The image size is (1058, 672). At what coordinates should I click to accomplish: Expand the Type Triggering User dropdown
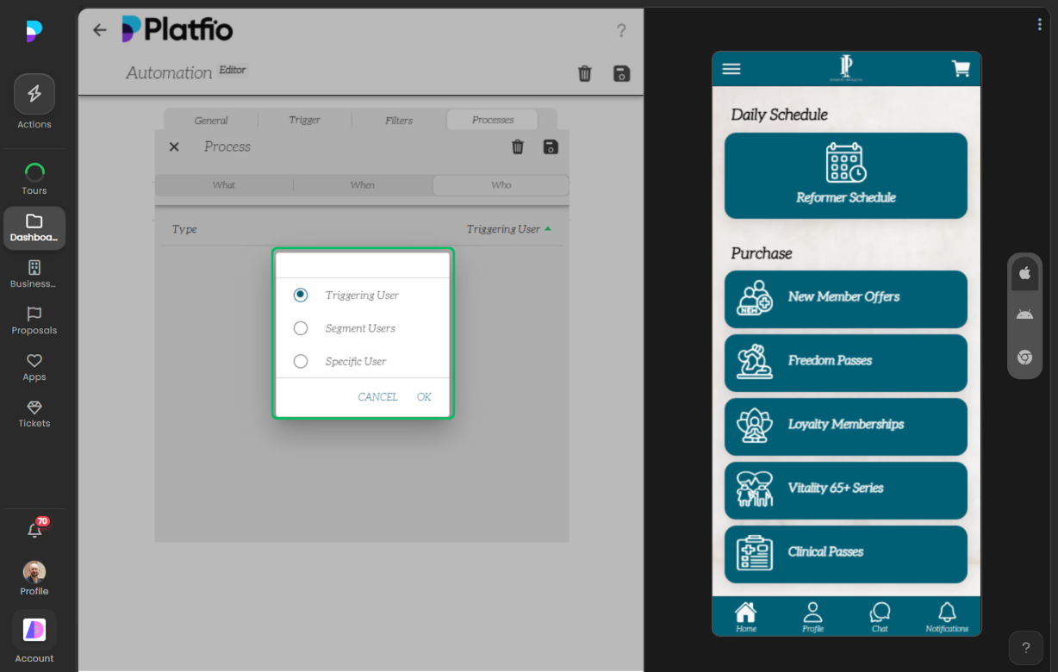pyautogui.click(x=508, y=229)
